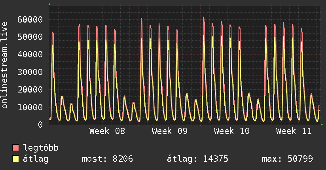Image resolution: width=326 pixels, height=170 pixels.
Task: Select the legtöbb legend label
Action: (x=41, y=148)
